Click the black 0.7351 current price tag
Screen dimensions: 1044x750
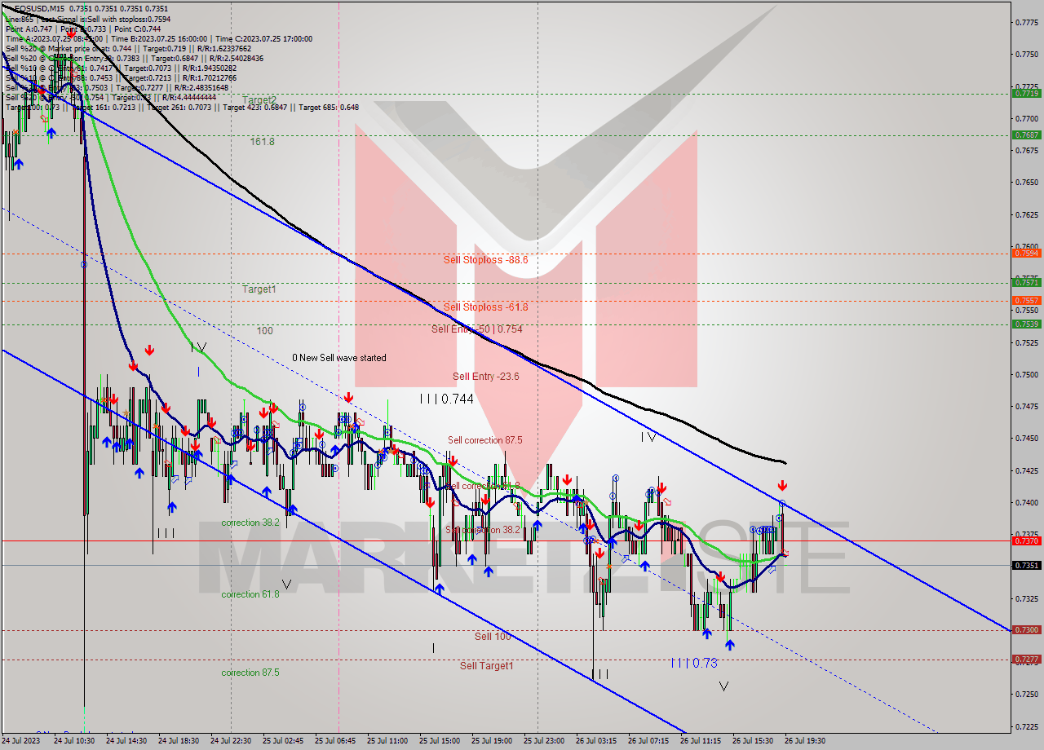[1025, 565]
